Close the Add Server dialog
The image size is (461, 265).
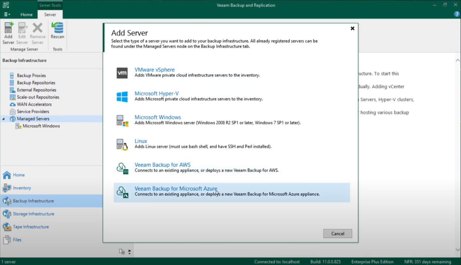[353, 28]
